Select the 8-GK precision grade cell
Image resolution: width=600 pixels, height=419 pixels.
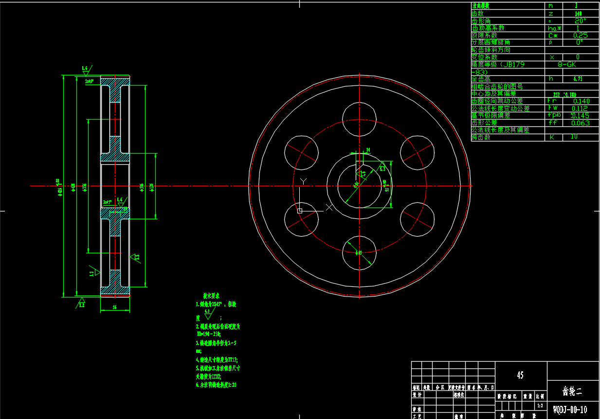580,64
